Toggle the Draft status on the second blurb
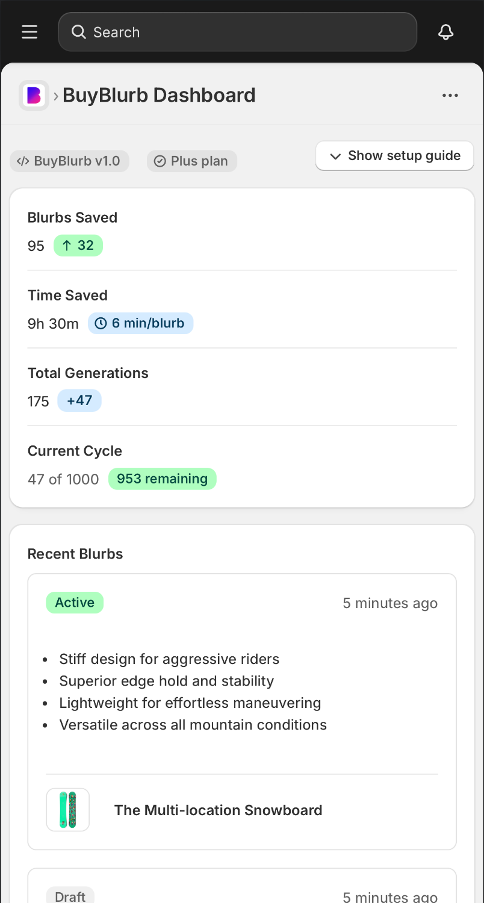 70,896
